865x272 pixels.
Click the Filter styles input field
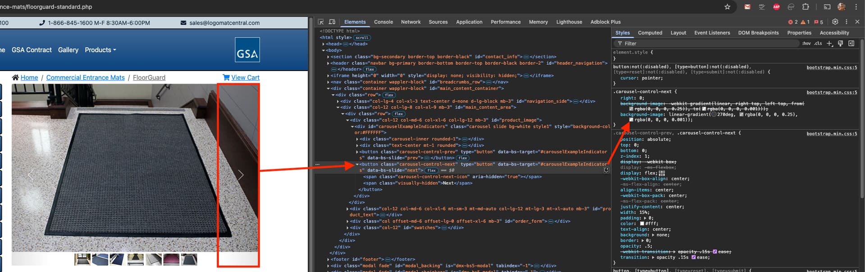[x=707, y=44]
